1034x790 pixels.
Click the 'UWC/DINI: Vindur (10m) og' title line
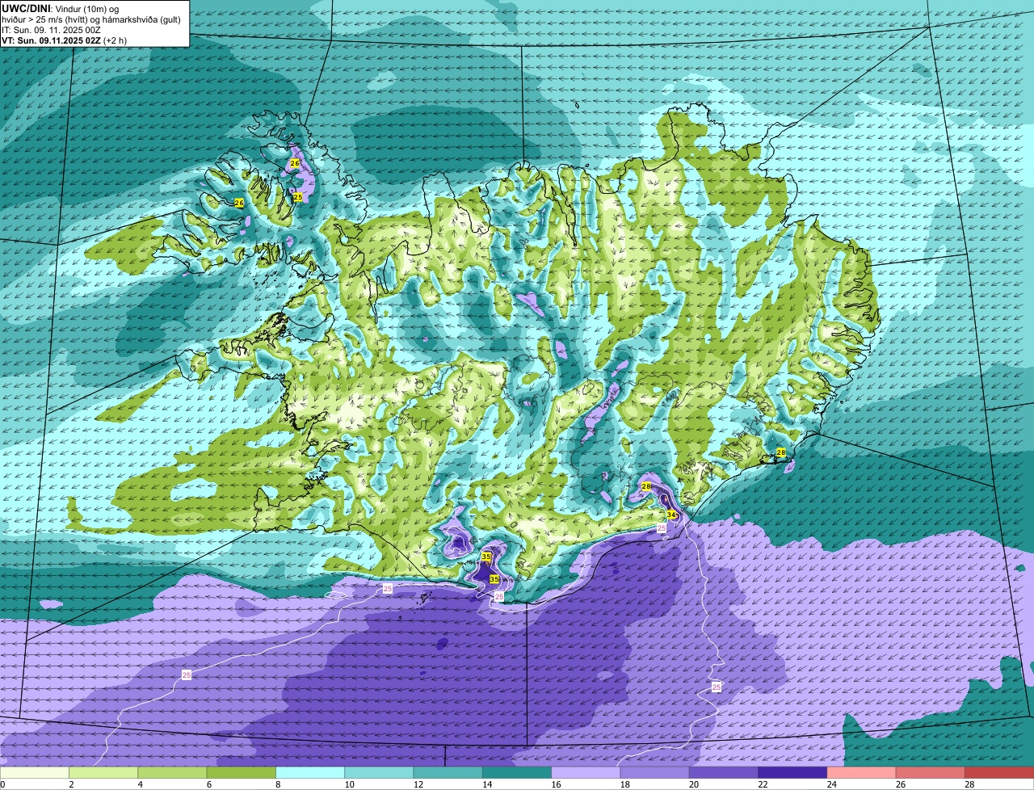pos(61,8)
